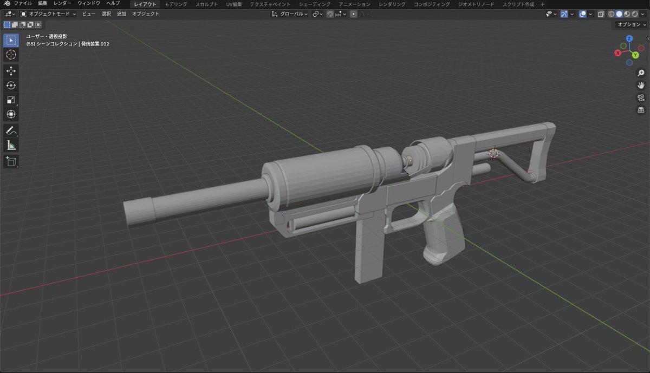Expand the オプション dropdown

(631, 25)
